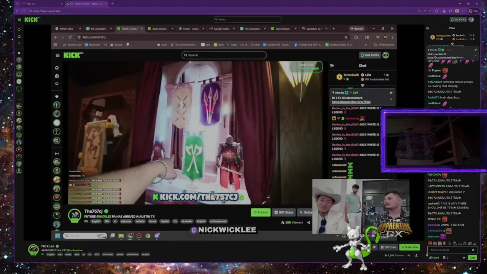Click the Send a message chat input
Viewport: 487px width, 274px height.
click(x=452, y=250)
